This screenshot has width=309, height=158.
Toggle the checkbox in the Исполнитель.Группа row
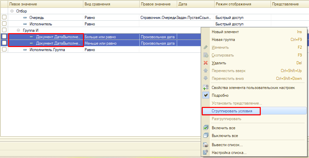pyautogui.click(x=4, y=49)
